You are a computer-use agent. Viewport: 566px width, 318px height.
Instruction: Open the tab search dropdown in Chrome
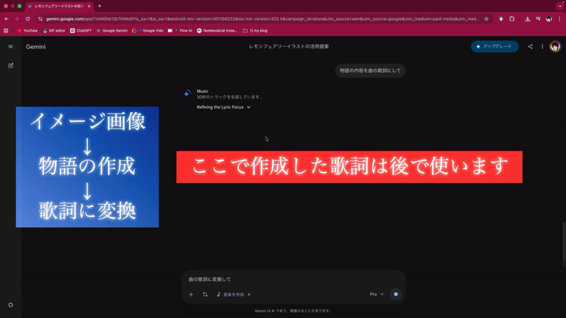click(x=559, y=6)
